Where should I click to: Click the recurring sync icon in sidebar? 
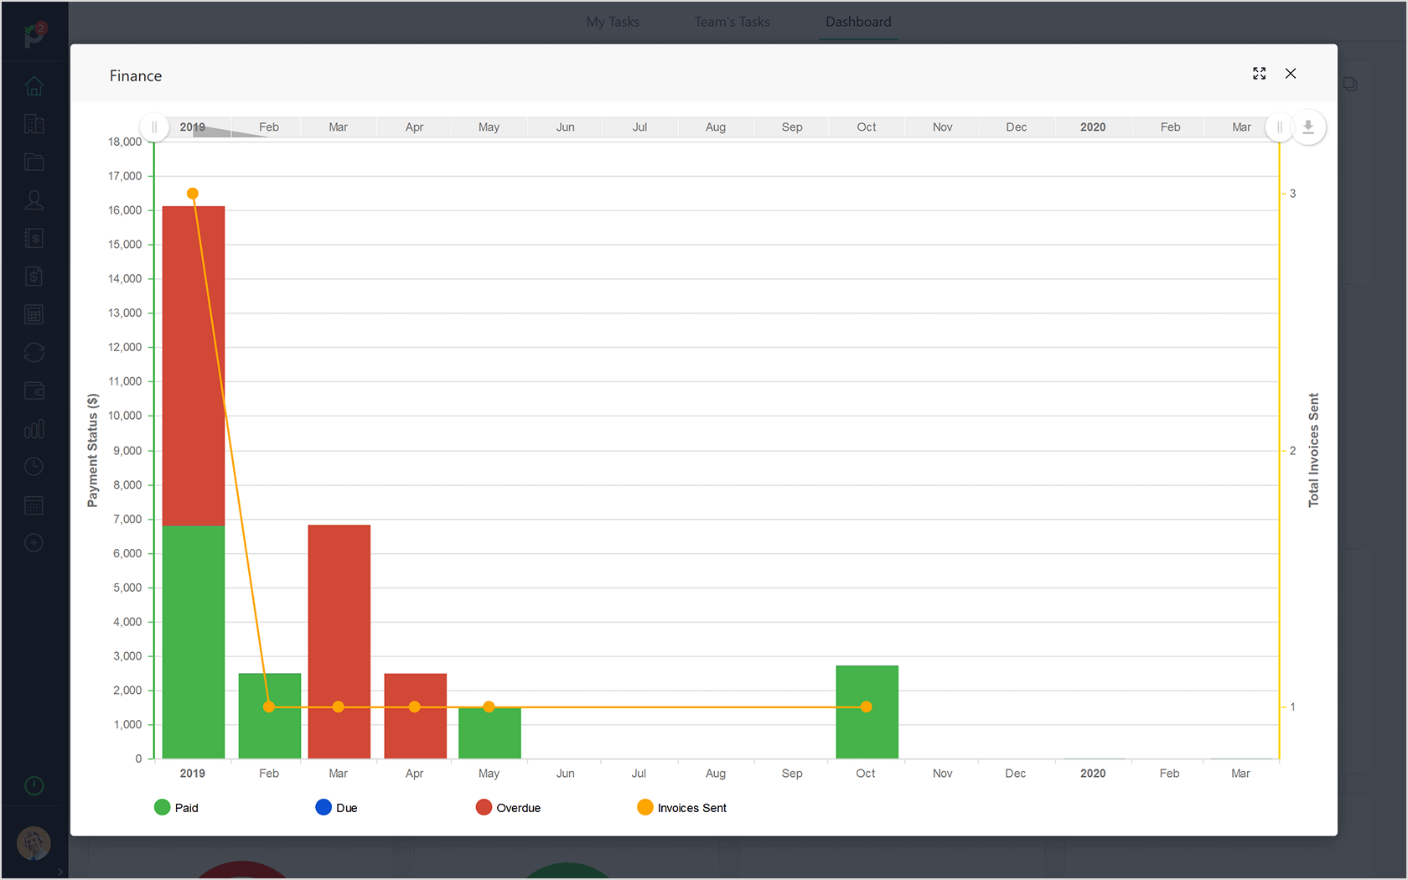coord(34,352)
